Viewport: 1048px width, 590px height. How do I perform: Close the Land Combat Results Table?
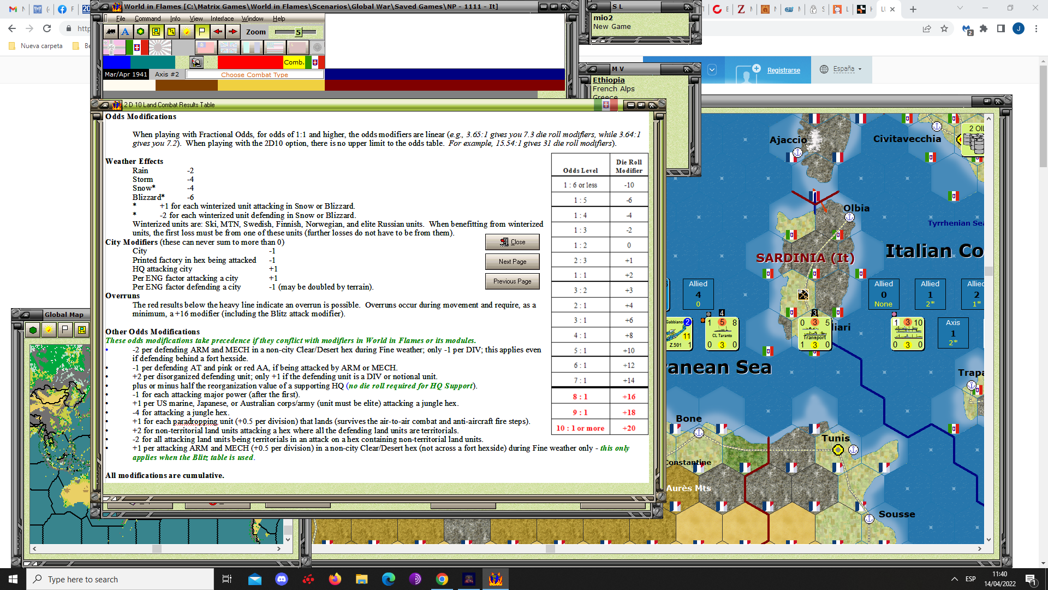click(x=512, y=242)
